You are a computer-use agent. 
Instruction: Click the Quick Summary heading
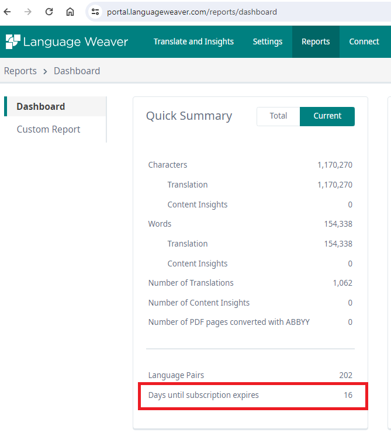(x=189, y=116)
